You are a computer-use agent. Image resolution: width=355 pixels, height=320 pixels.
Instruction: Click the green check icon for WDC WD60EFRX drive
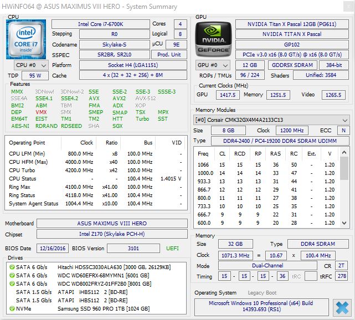tap(11, 275)
